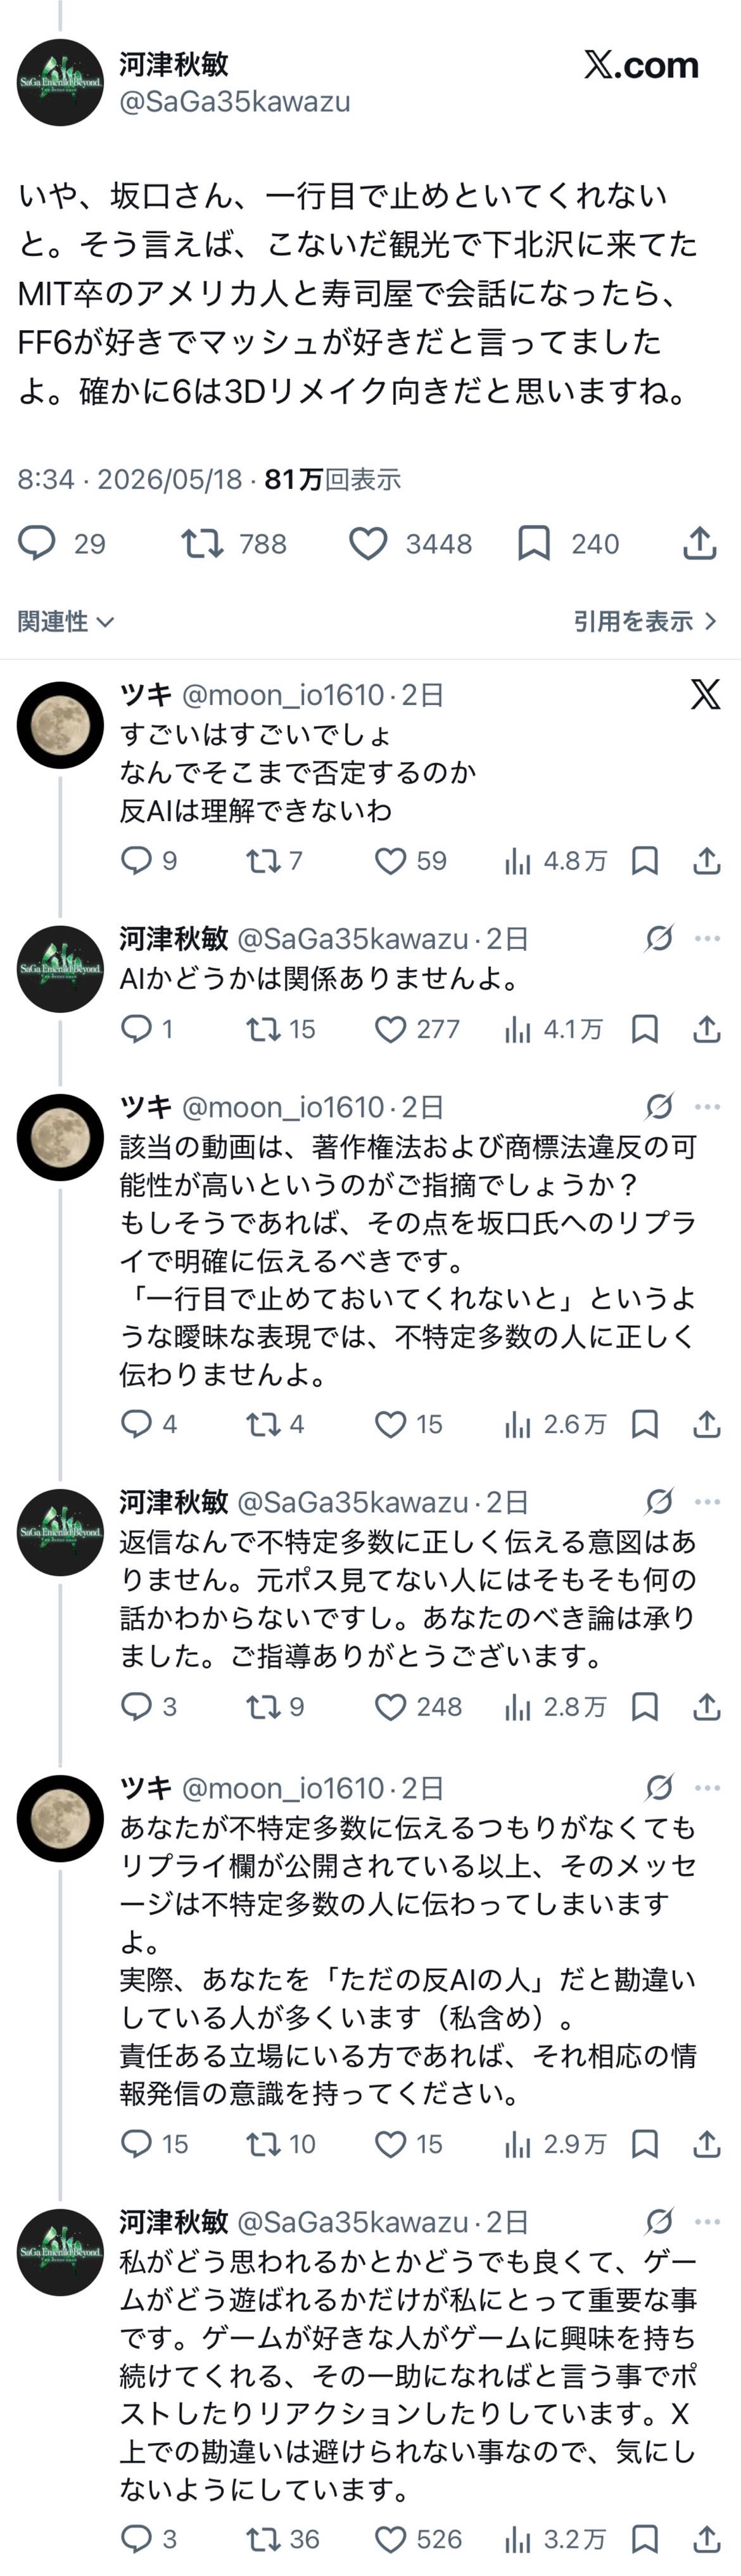The height and width of the screenshot is (2576, 741).
Task: Tap 河津秋敏 profile avatar at top
Action: [61, 82]
